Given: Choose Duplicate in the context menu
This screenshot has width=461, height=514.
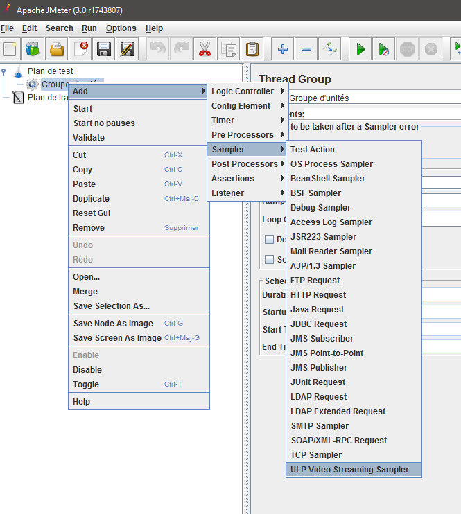Looking at the screenshot, I should tap(139, 199).
